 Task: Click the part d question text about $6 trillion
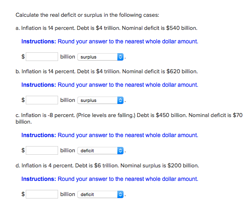coord(107,166)
